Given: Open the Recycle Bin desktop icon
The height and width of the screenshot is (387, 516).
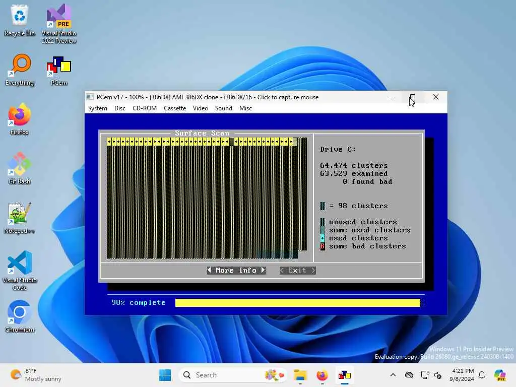Looking at the screenshot, I should point(20,20).
